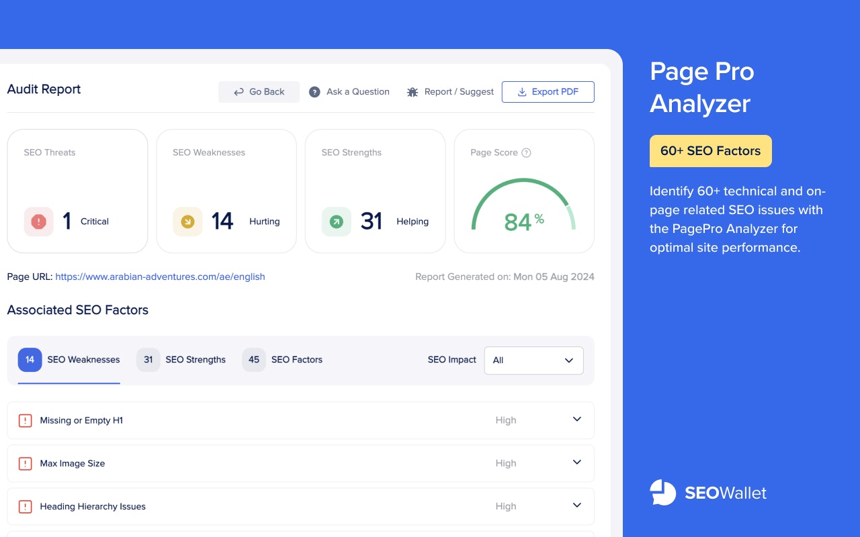Click the red critical threat icon

coord(38,222)
